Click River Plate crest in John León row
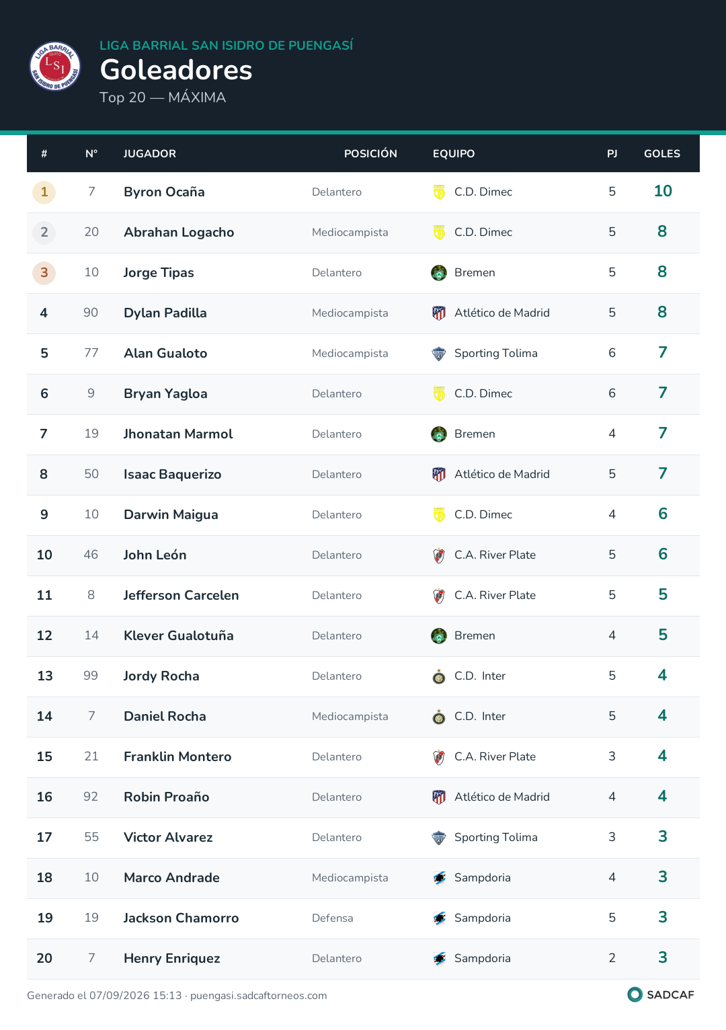Viewport: 726px width, 1030px height. [x=439, y=555]
